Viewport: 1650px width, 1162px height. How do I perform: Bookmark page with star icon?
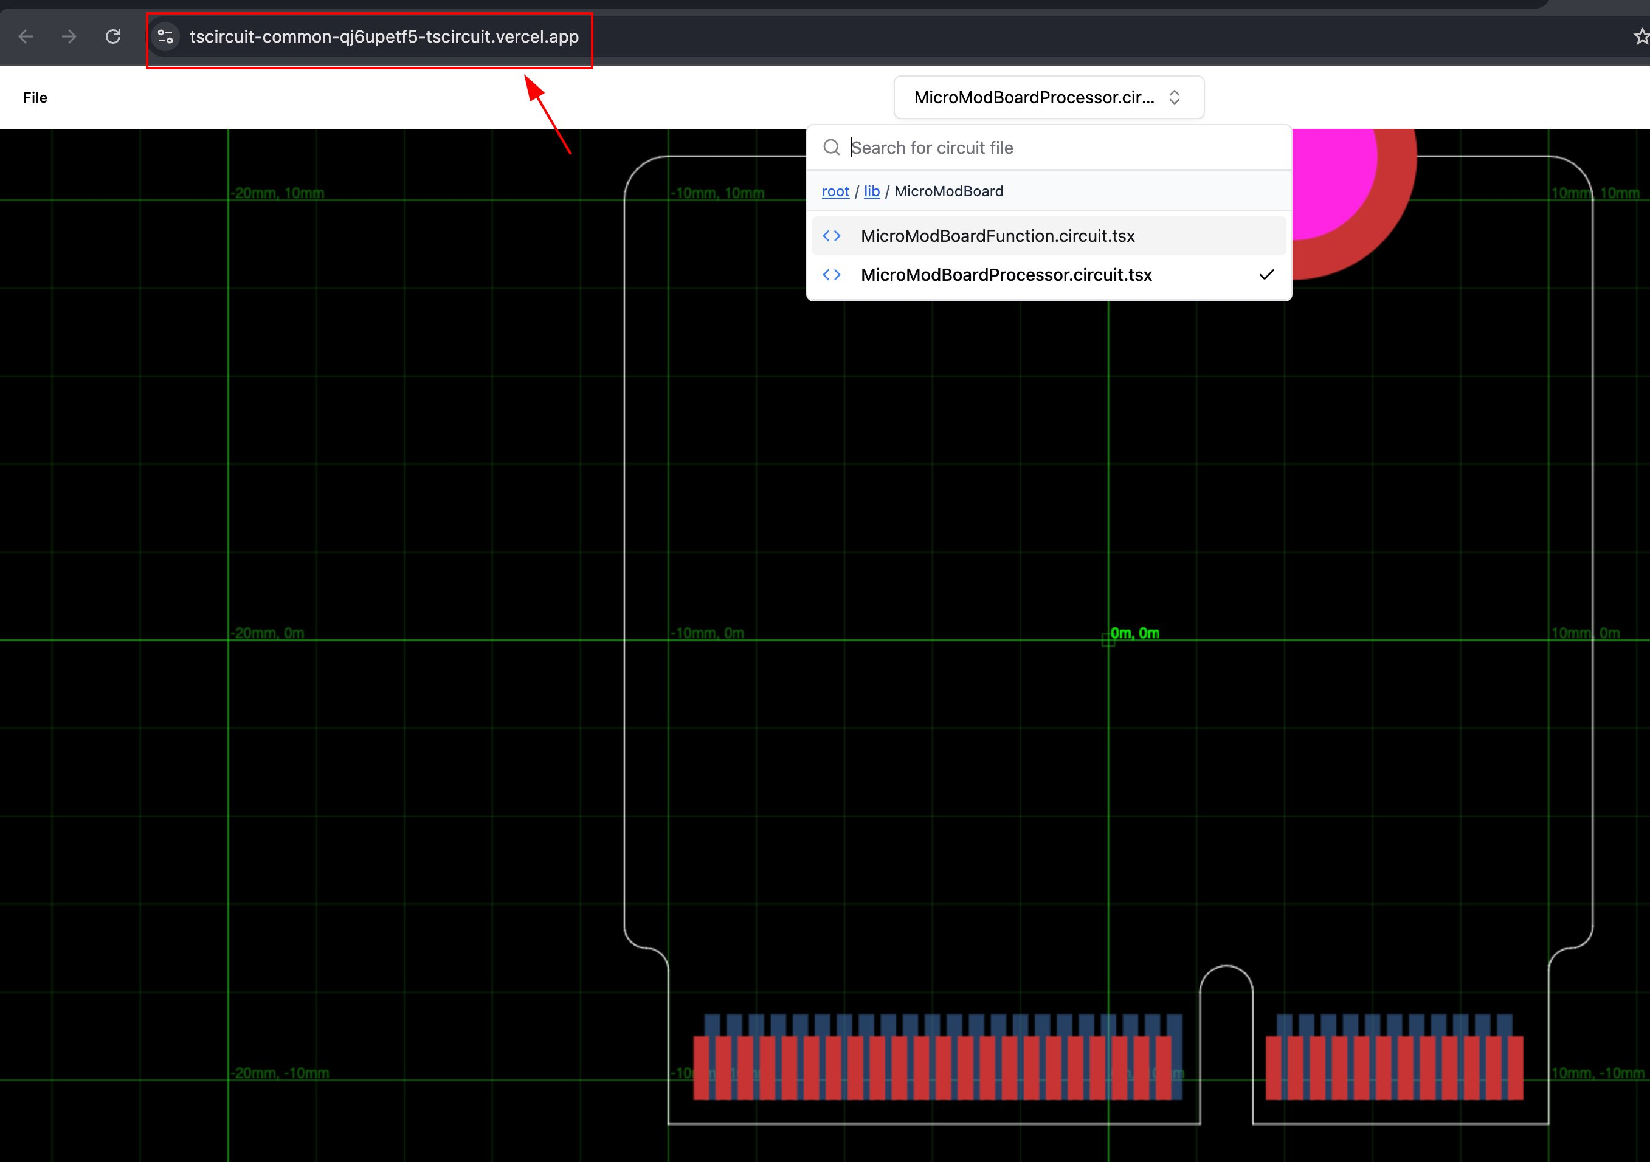pyautogui.click(x=1641, y=36)
